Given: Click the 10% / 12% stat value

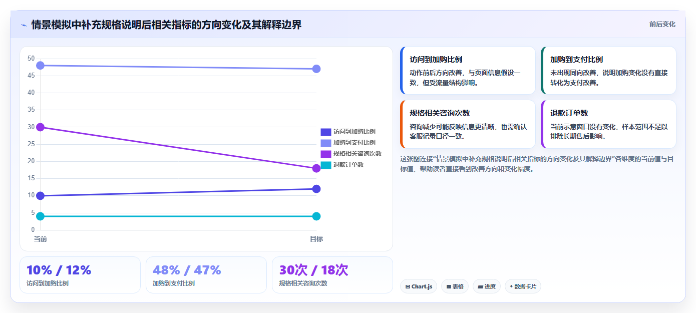Looking at the screenshot, I should pyautogui.click(x=59, y=270).
